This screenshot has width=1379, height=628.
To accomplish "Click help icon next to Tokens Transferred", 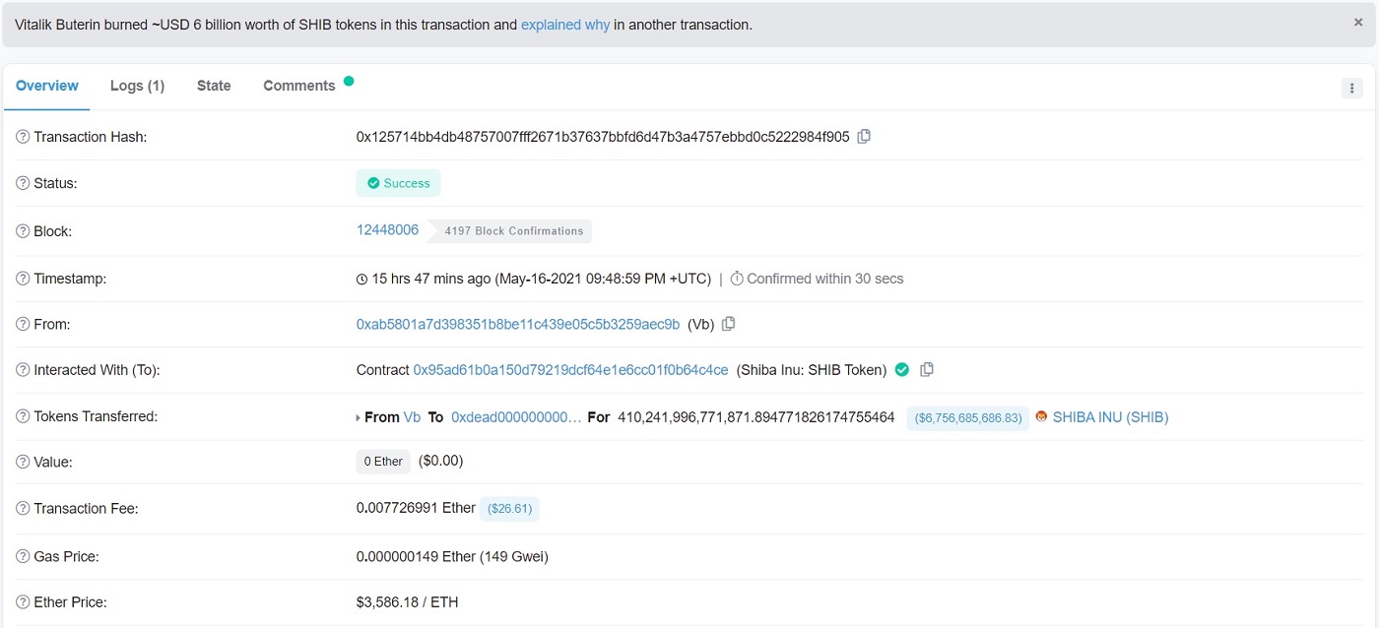I will pos(23,416).
